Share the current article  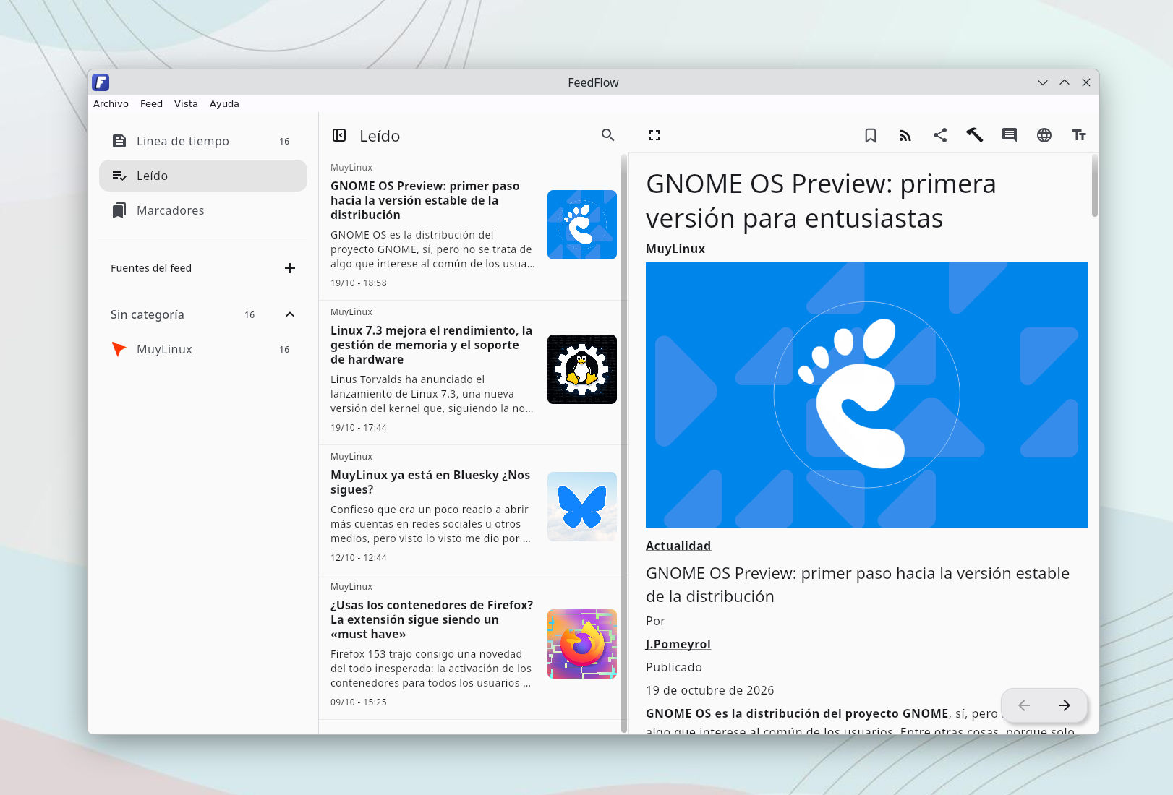[940, 135]
